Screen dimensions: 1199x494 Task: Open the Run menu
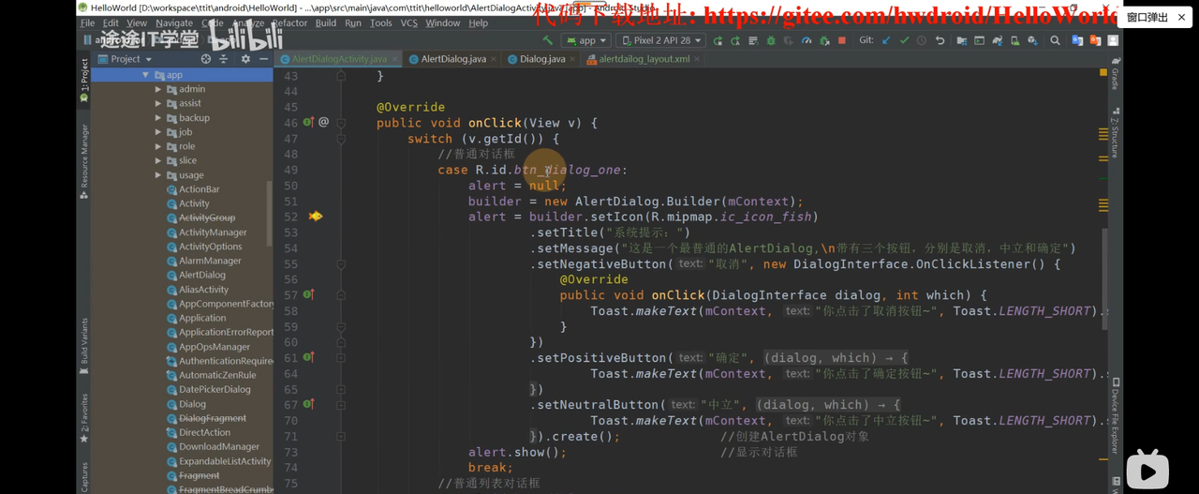click(353, 22)
